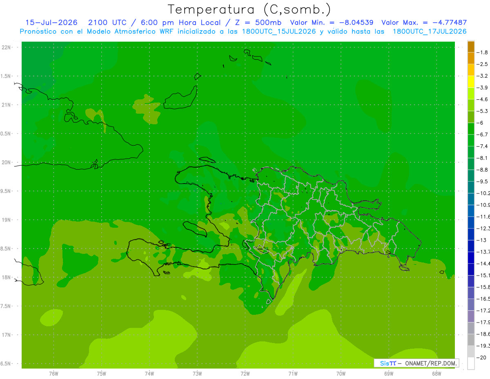
Task: Click the -2.5 colorbar label
Action: pyautogui.click(x=482, y=64)
